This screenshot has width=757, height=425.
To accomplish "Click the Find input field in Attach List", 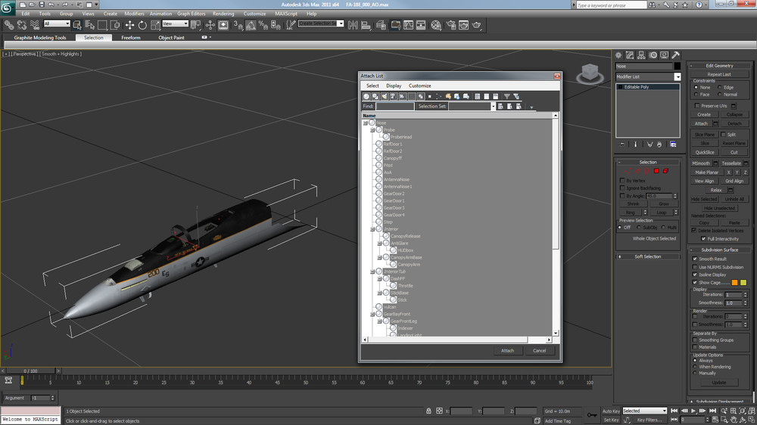I will tap(394, 107).
